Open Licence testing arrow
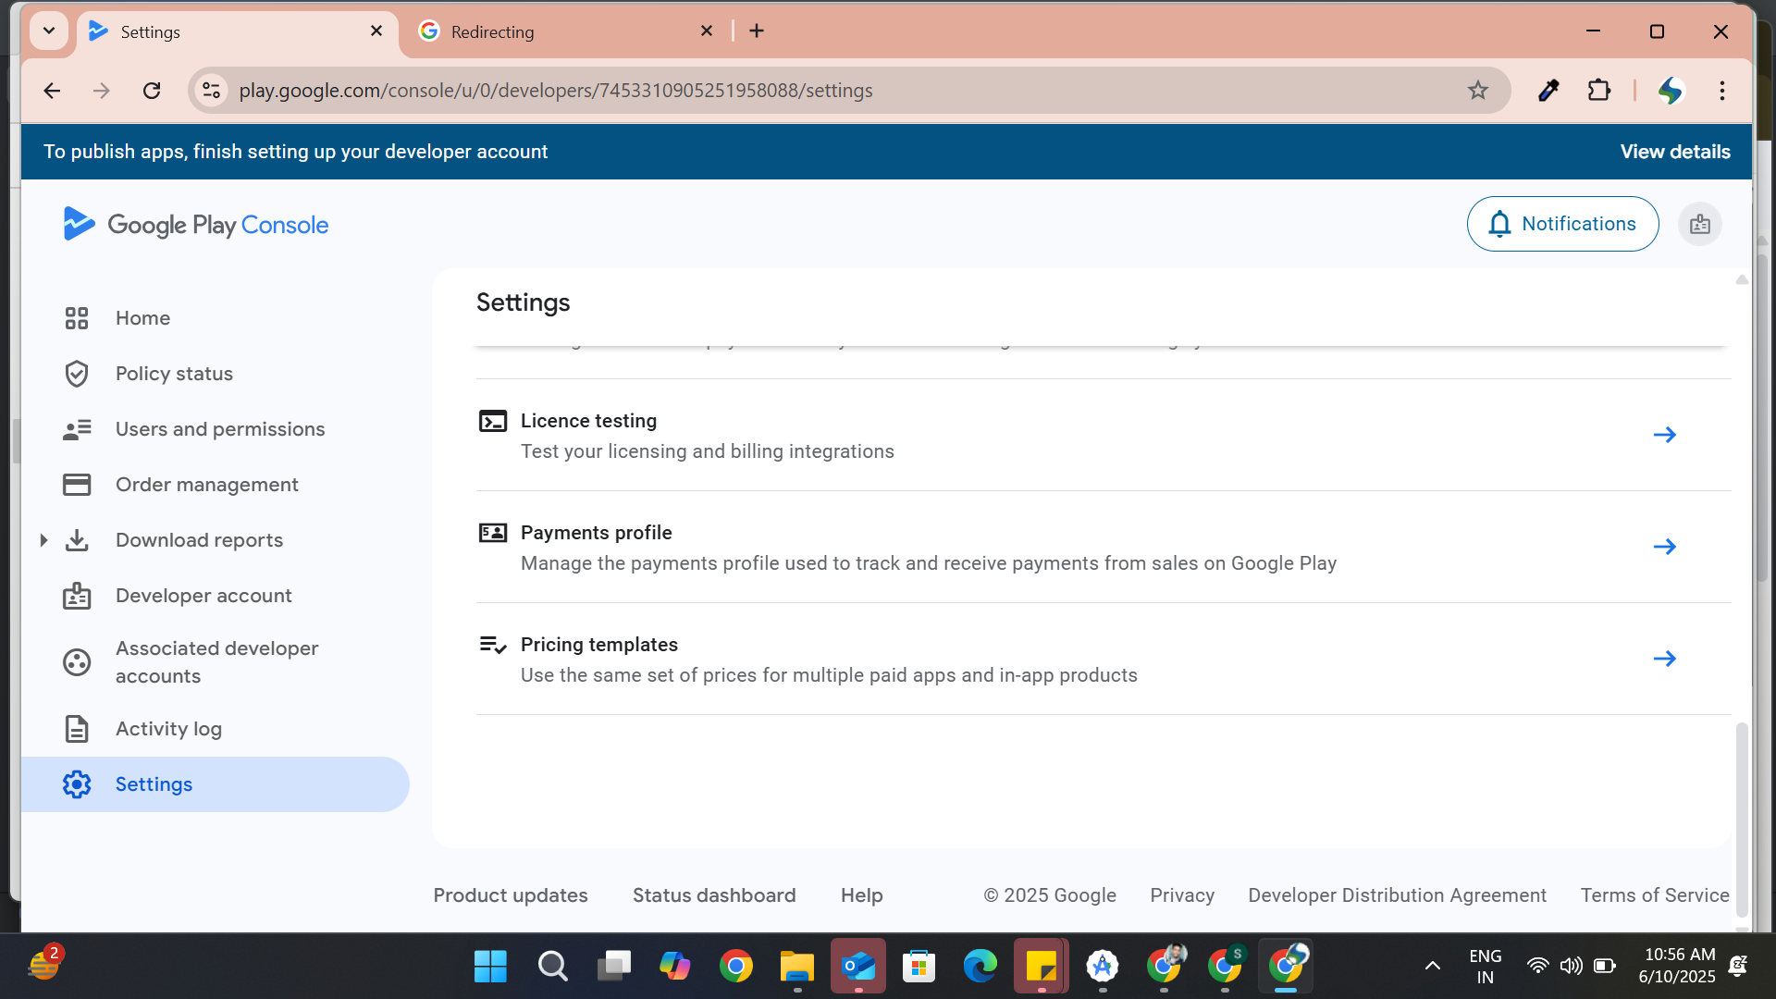The width and height of the screenshot is (1776, 999). [1664, 435]
